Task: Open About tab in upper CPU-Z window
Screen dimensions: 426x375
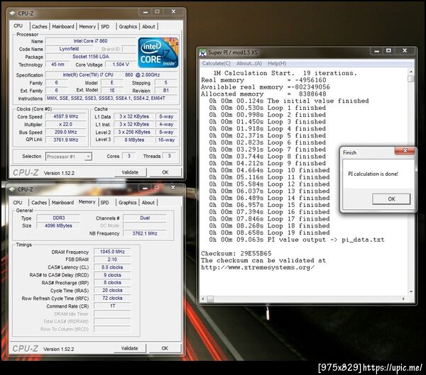Action: [x=148, y=27]
